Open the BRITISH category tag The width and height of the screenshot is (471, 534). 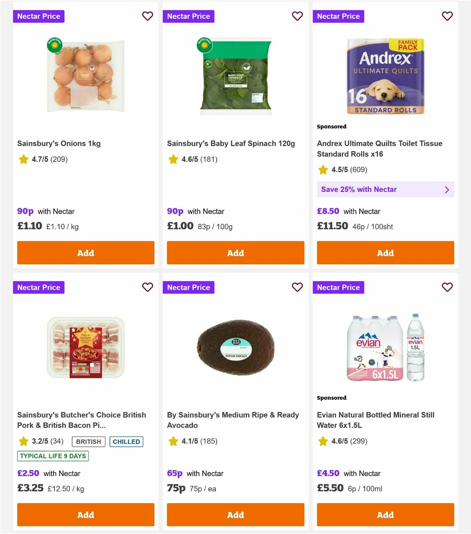click(x=88, y=441)
